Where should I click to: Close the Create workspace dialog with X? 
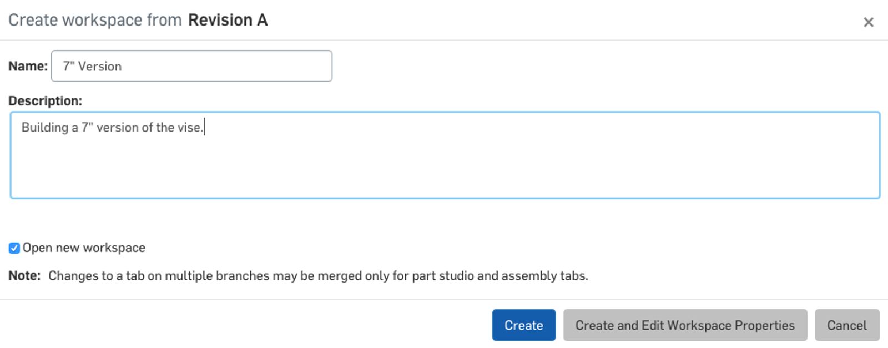[x=868, y=22]
